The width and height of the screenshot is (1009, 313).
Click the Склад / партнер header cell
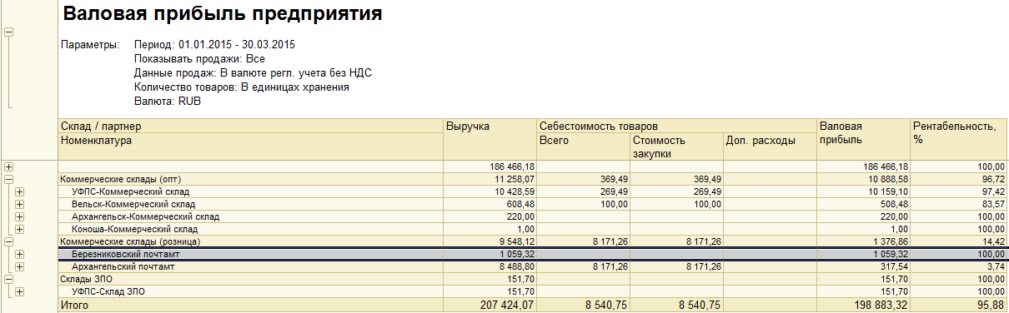tap(250, 126)
